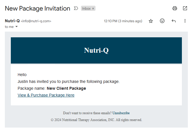
Task: Open the email in a new window
Action: (185, 8)
